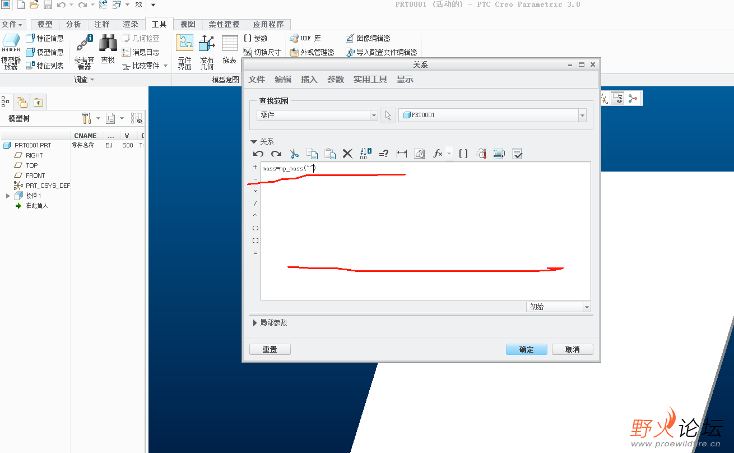The height and width of the screenshot is (453, 734).
Task: Create a new file from quick access toolbar
Action: coord(21,5)
